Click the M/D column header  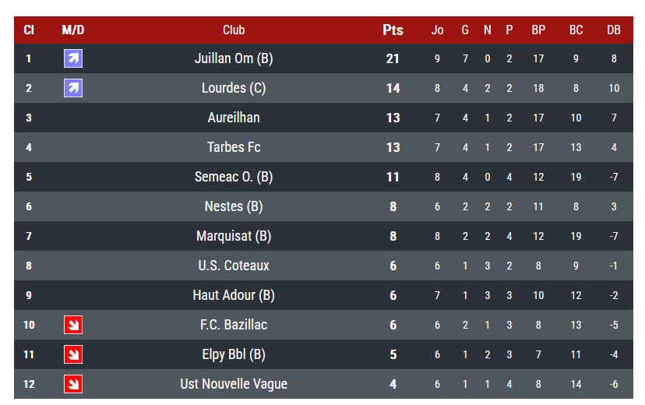click(x=73, y=30)
